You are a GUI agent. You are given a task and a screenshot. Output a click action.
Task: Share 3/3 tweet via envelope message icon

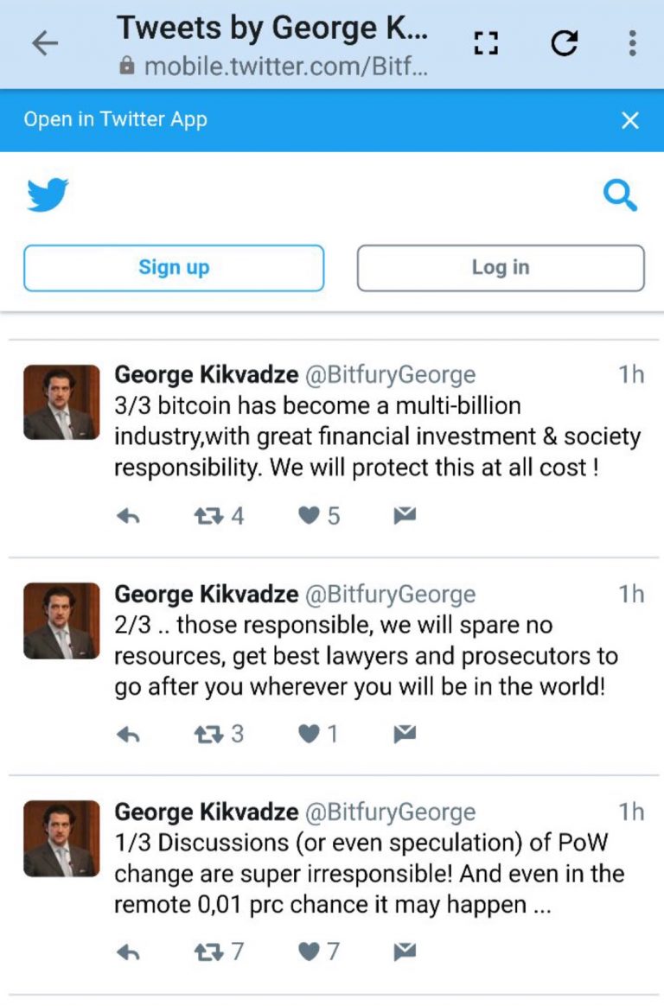[405, 515]
